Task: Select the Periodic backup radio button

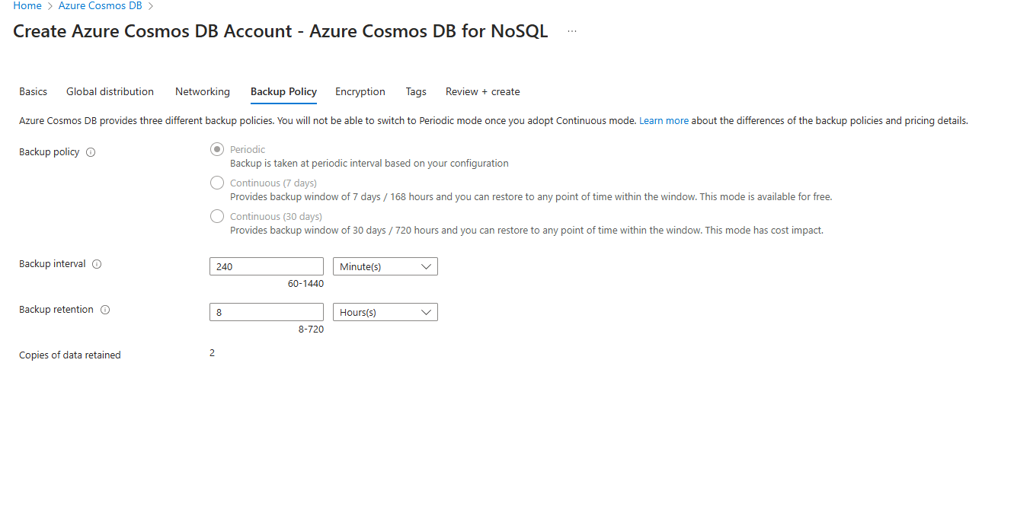Action: click(x=217, y=149)
